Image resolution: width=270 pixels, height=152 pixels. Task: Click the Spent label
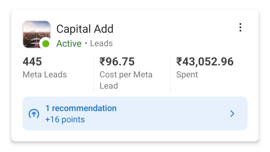click(187, 75)
